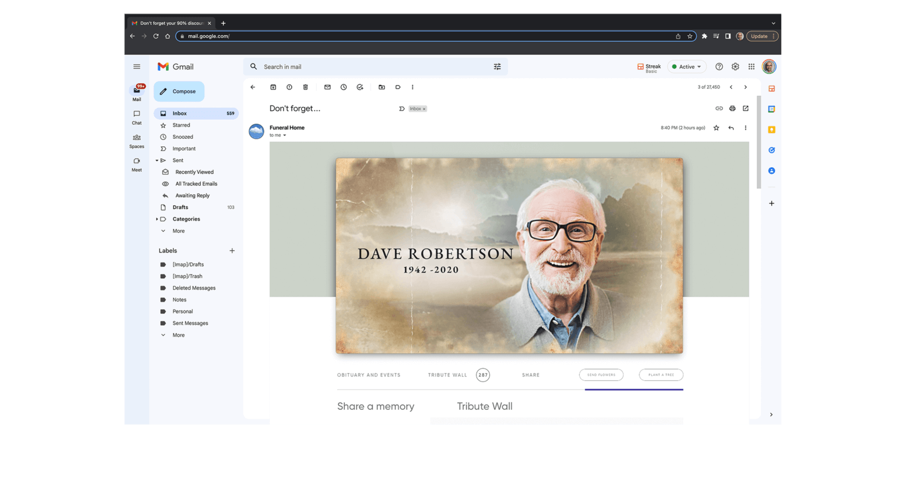Click the Add to Tasks icon
This screenshot has width=897, height=484.
click(x=360, y=87)
